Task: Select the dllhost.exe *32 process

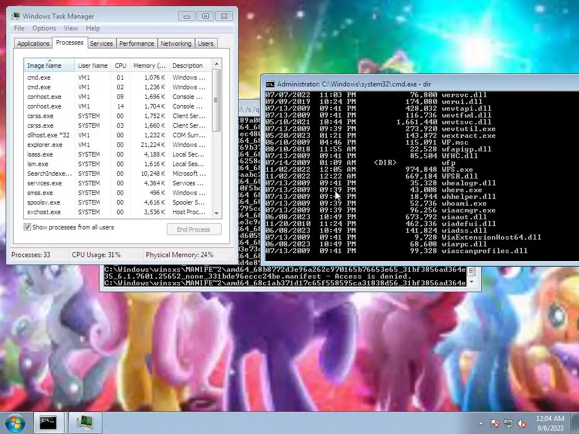Action: (x=118, y=135)
